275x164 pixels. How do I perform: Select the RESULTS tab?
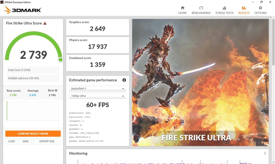[x=244, y=10]
